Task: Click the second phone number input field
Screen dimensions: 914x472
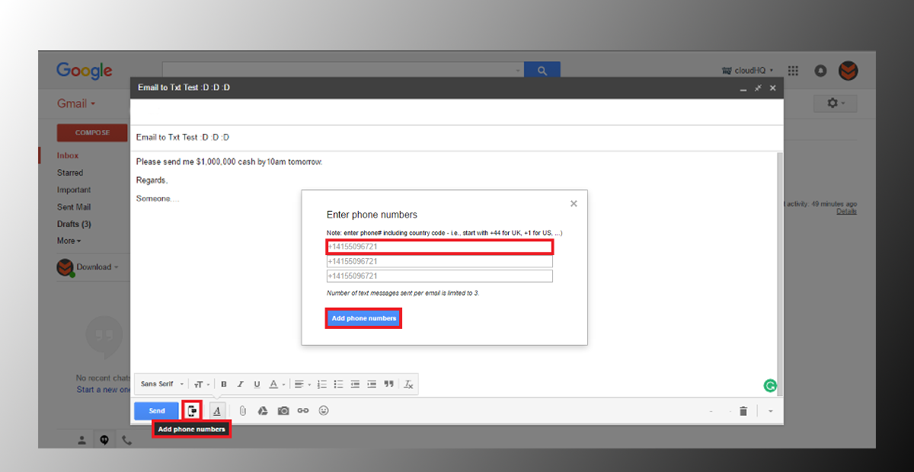Action: [x=439, y=261]
